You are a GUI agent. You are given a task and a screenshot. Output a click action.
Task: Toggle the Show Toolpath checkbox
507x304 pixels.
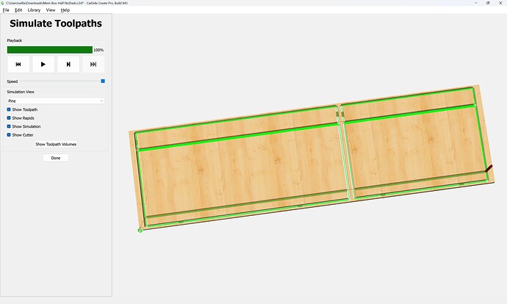[9, 109]
